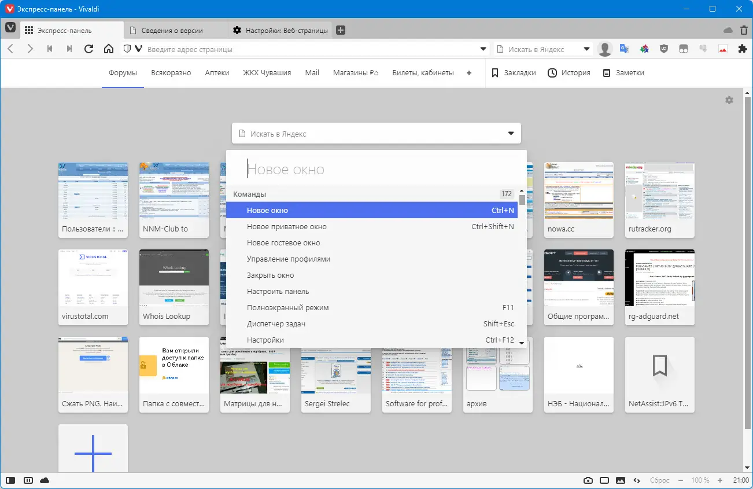This screenshot has height=489, width=753.
Task: Open a new tab with plus button
Action: [x=341, y=30]
